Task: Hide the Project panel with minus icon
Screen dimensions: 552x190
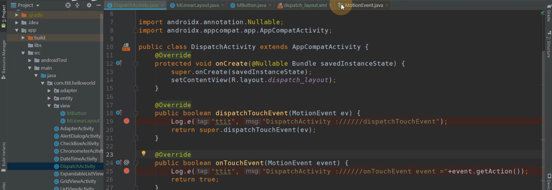Action: [x=98, y=5]
